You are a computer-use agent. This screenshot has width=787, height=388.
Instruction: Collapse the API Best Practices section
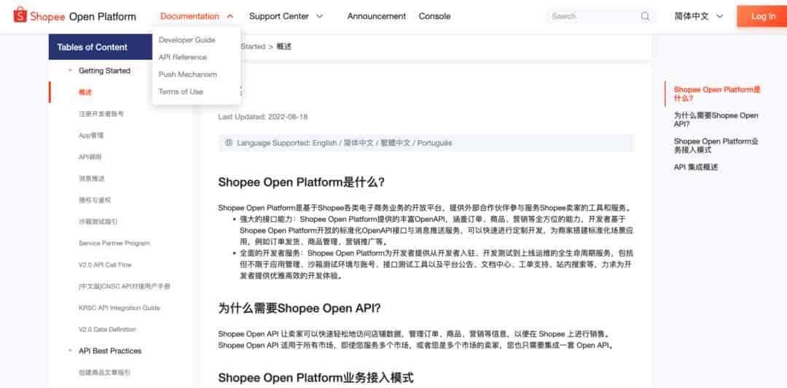[x=70, y=351]
